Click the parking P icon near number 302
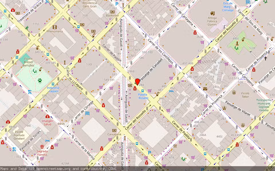Screen dimensions: 275x171 (150, 153)
